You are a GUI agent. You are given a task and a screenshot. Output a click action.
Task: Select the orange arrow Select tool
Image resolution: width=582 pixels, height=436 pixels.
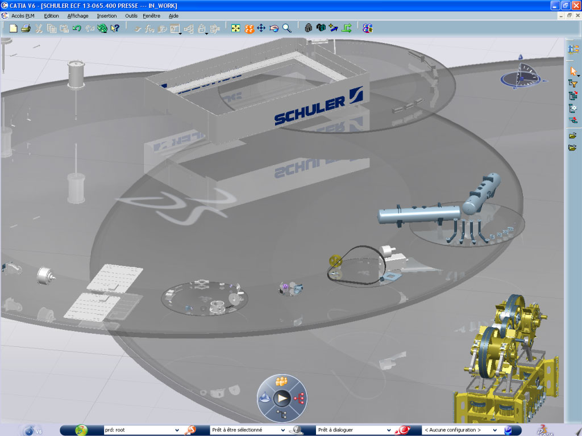tap(573, 72)
